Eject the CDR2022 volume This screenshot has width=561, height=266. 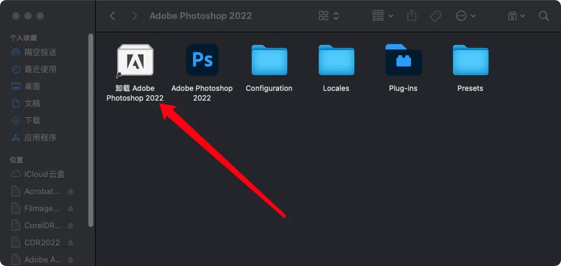click(71, 242)
